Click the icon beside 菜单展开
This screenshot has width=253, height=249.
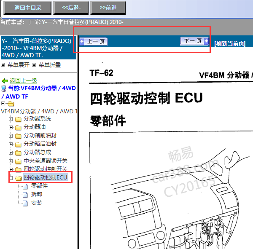3,65
